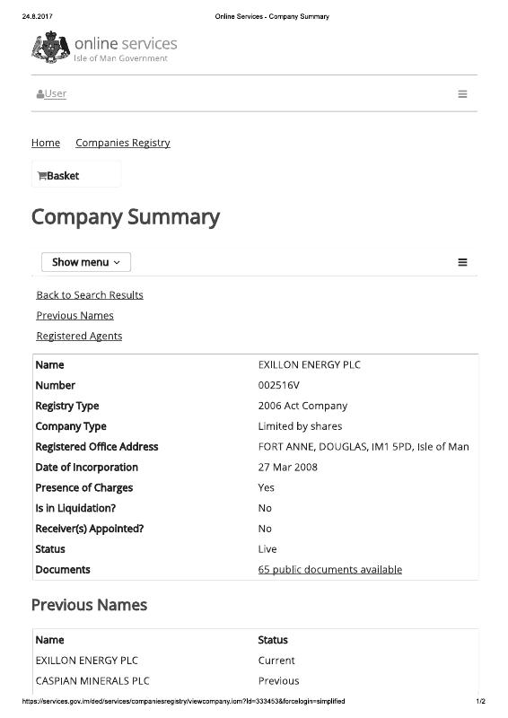Image resolution: width=508 pixels, height=718 pixels.
Task: Go to Home breadcrumb link
Action: click(x=46, y=143)
